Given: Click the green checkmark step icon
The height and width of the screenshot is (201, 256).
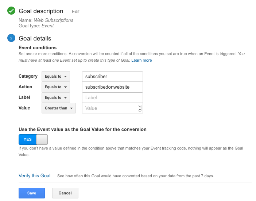Looking at the screenshot, I should (11, 11).
